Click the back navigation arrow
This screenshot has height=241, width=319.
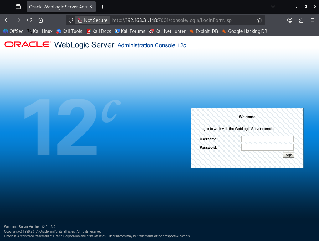click(x=7, y=20)
